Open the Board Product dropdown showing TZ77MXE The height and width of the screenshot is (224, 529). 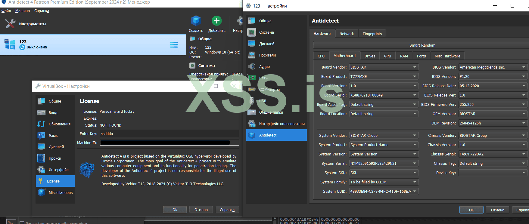pos(384,76)
